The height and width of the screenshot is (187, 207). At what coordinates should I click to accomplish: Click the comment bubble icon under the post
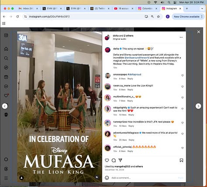tap(114, 160)
